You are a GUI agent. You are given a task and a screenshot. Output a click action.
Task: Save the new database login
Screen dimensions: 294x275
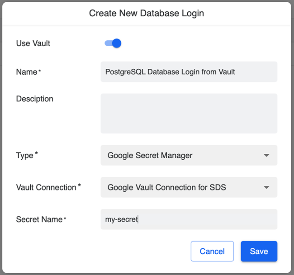[x=259, y=251]
